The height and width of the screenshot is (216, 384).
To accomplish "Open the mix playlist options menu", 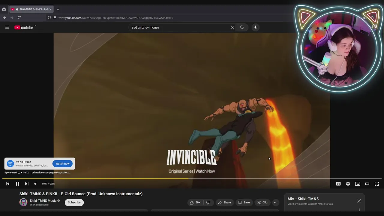I will pyautogui.click(x=359, y=209).
